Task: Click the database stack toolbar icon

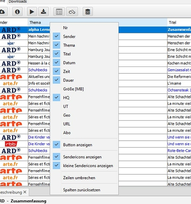Action: 88,12
